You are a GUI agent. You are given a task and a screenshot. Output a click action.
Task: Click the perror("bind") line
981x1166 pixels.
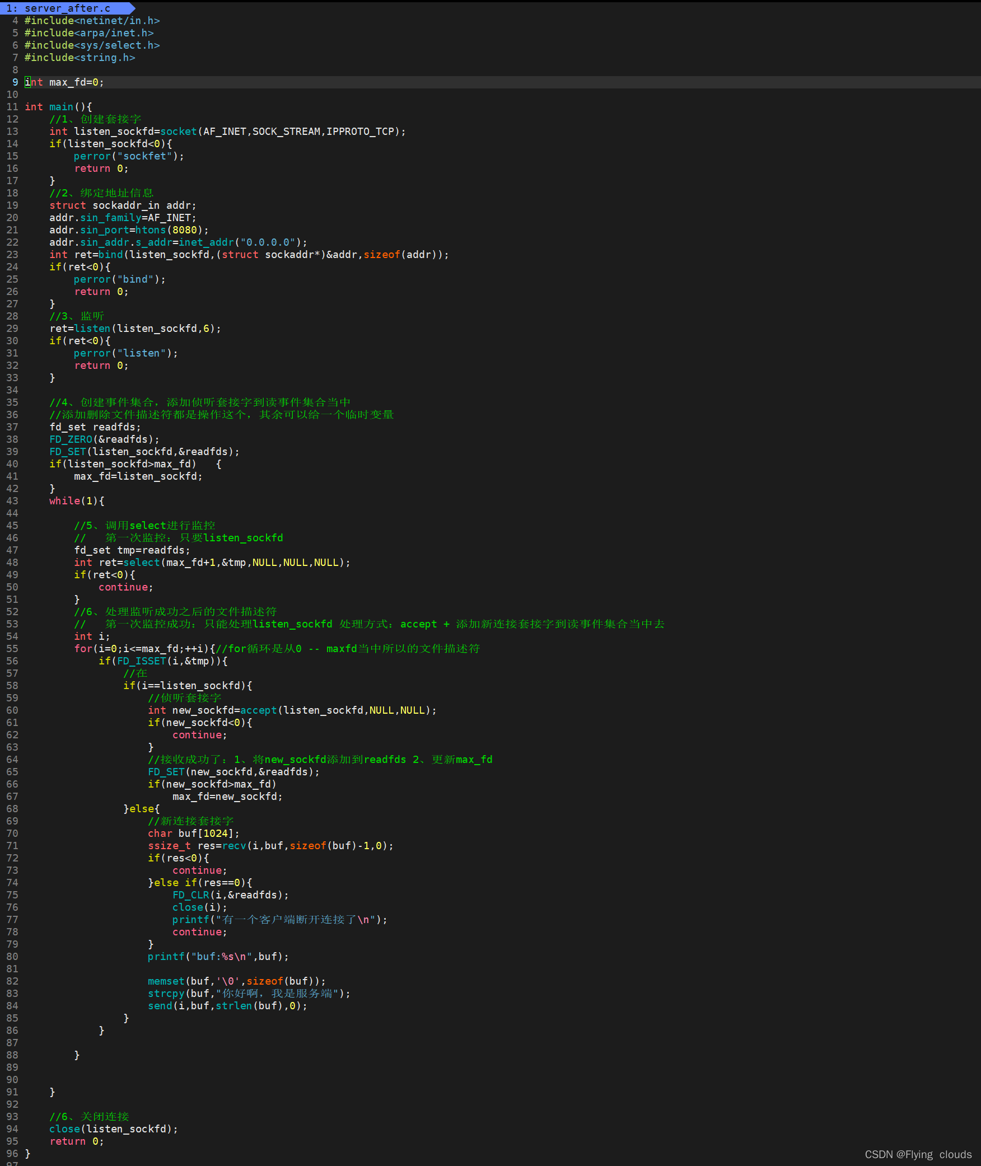pyautogui.click(x=120, y=279)
